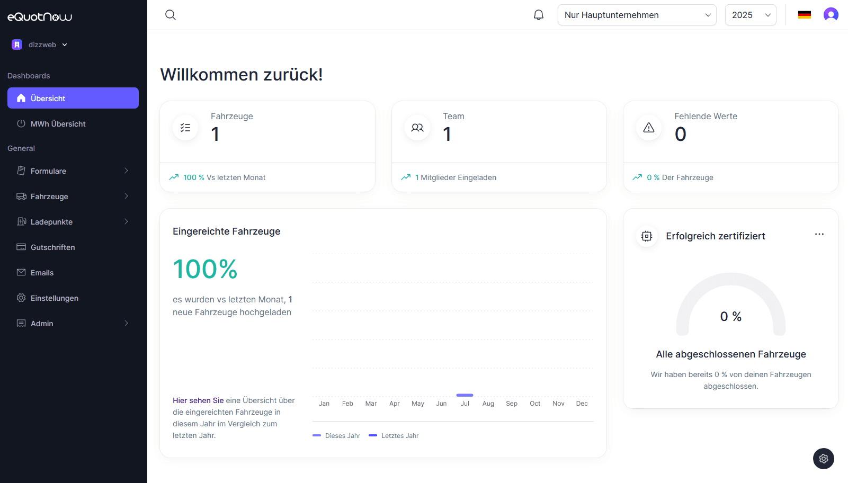Screen dimensions: 848x483
Task: Expand the Formulare sidebar section
Action: coord(73,171)
